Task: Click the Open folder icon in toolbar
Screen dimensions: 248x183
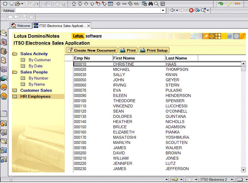Action: tap(17, 3)
